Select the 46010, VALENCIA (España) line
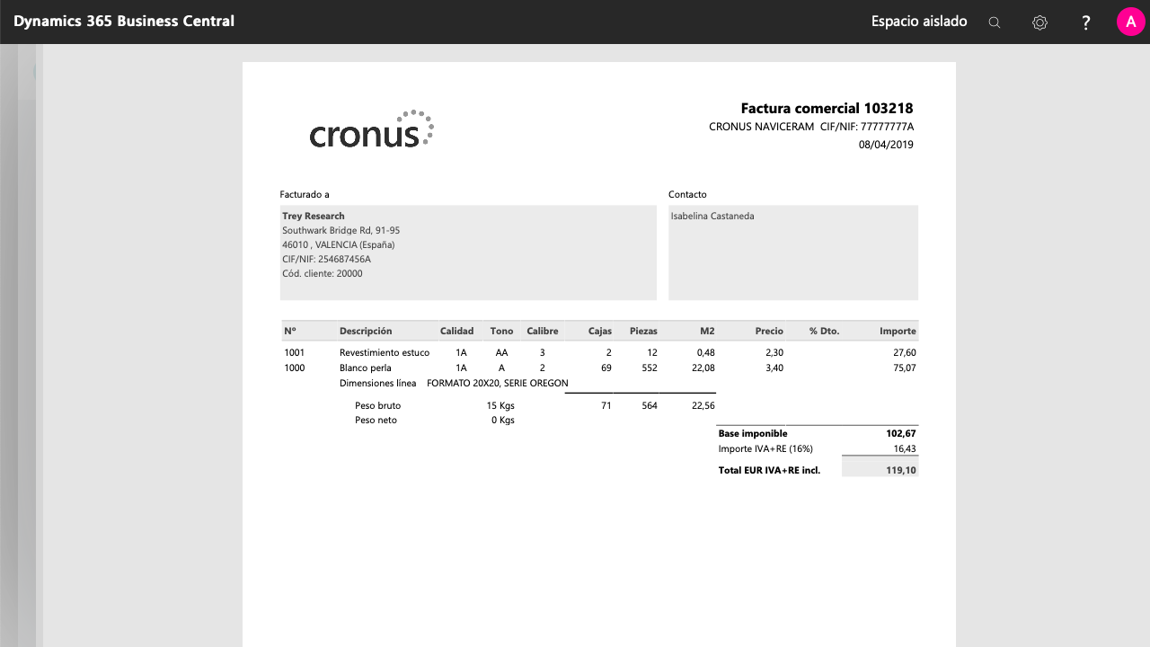This screenshot has width=1150, height=647. 338,244
